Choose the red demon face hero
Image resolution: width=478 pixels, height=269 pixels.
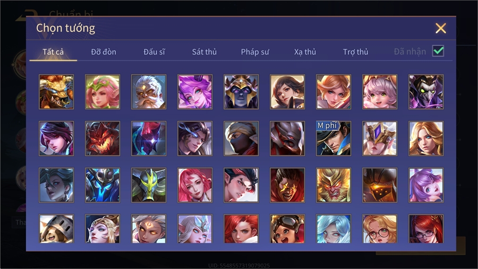tap(103, 138)
